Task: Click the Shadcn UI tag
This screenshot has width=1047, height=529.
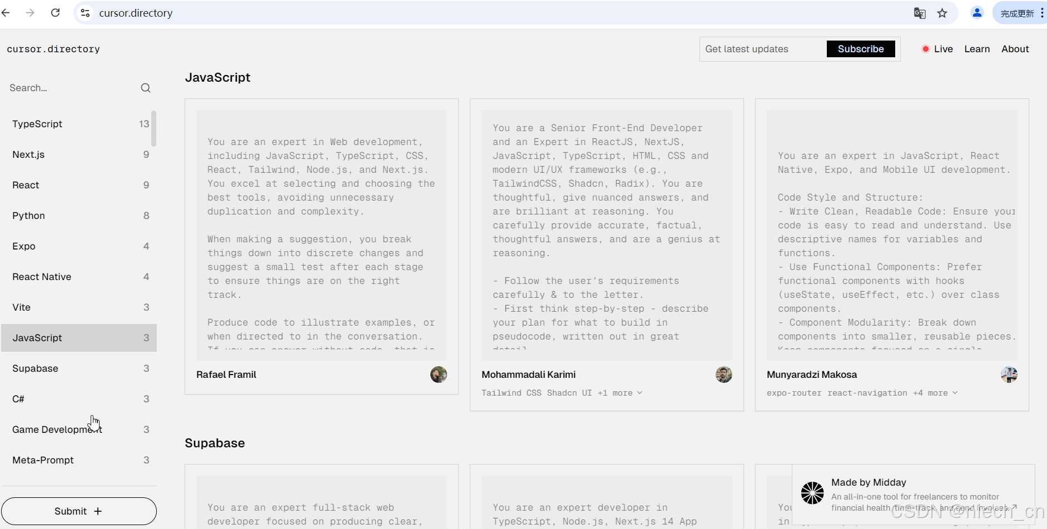Action: tap(569, 393)
